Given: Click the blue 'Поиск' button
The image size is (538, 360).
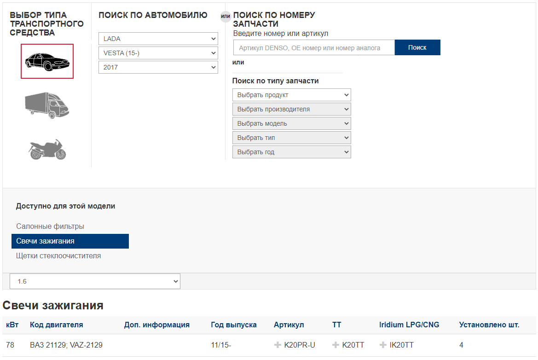Looking at the screenshot, I should point(417,47).
